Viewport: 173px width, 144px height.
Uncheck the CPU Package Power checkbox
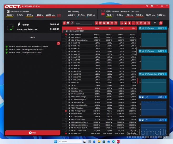coord(66,111)
